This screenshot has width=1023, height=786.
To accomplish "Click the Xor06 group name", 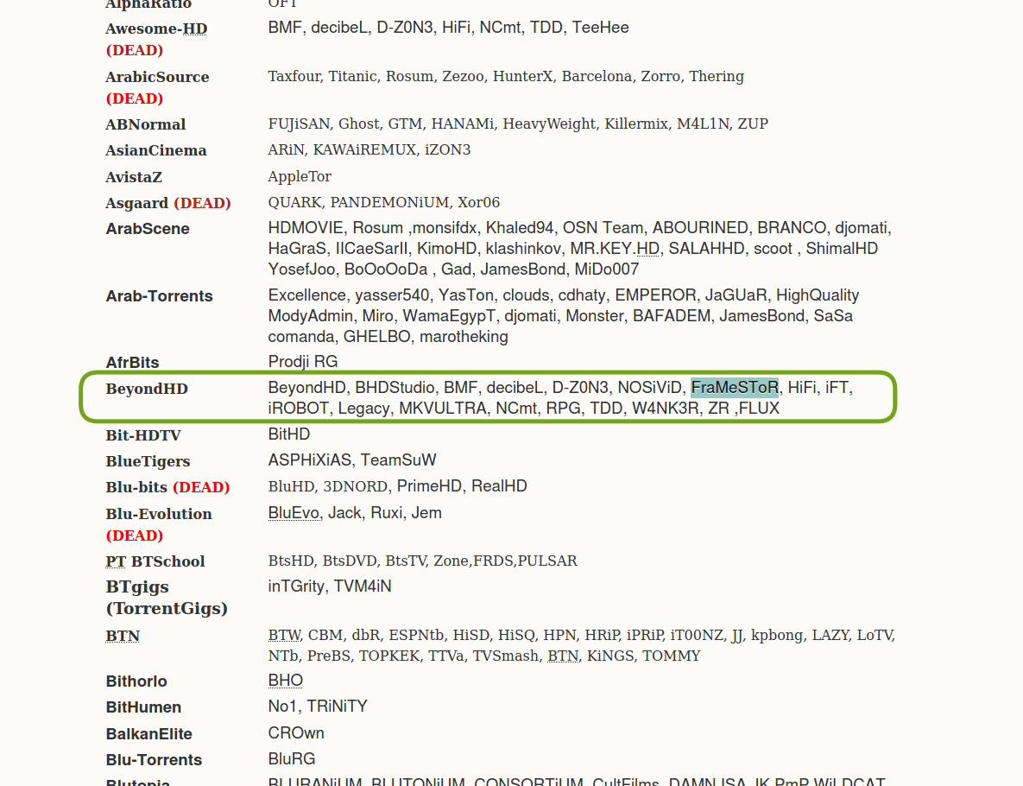I will (x=478, y=203).
